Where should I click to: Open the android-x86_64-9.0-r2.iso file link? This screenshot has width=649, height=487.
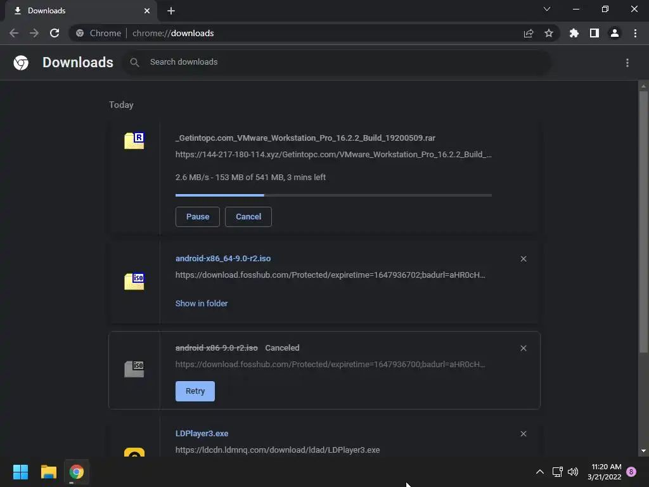click(223, 259)
